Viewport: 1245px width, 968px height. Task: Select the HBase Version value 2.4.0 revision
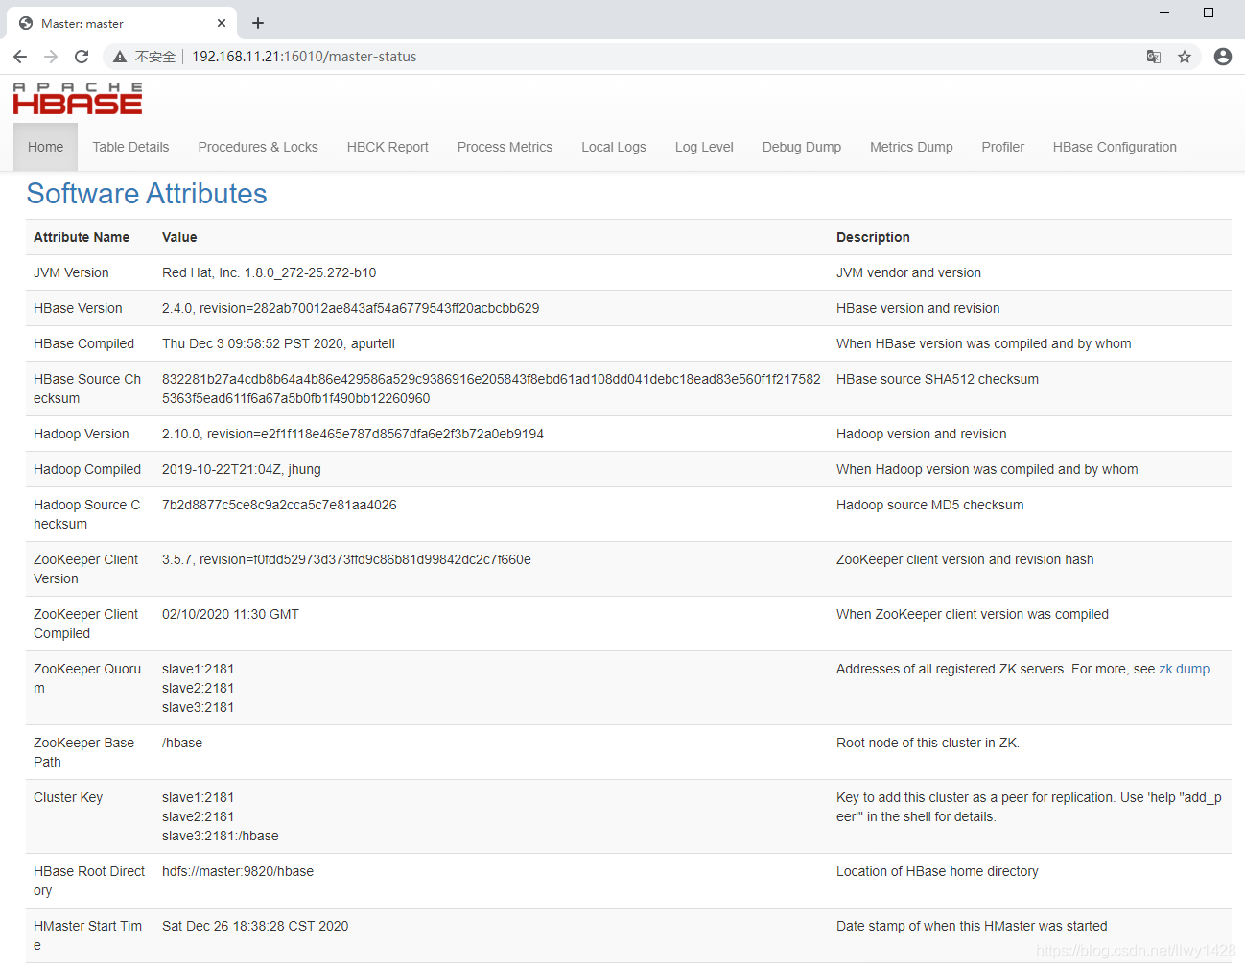tap(350, 308)
